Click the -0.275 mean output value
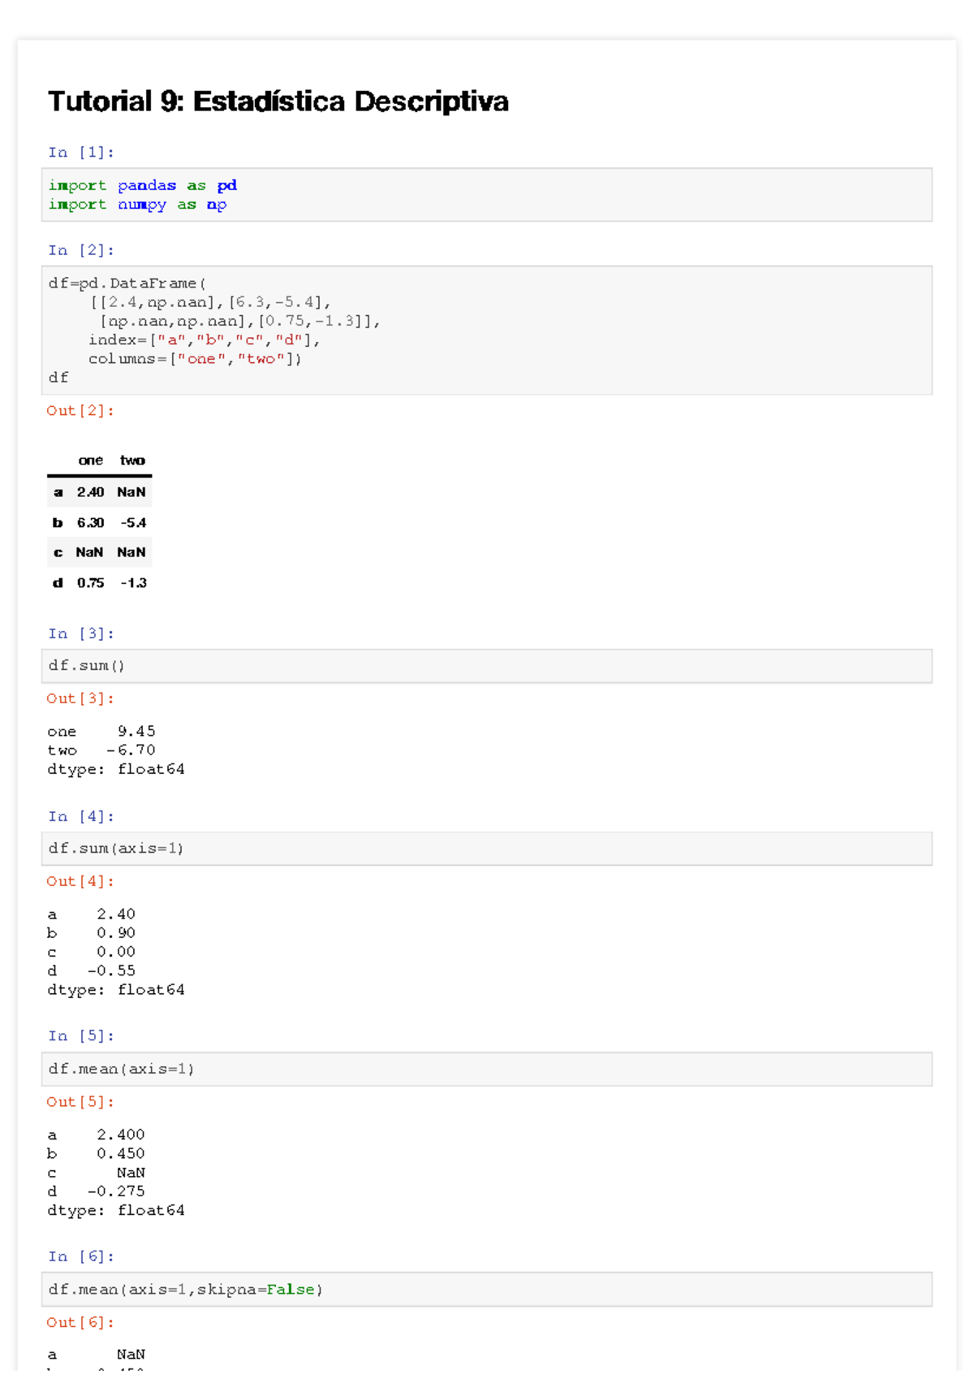 pyautogui.click(x=116, y=1191)
